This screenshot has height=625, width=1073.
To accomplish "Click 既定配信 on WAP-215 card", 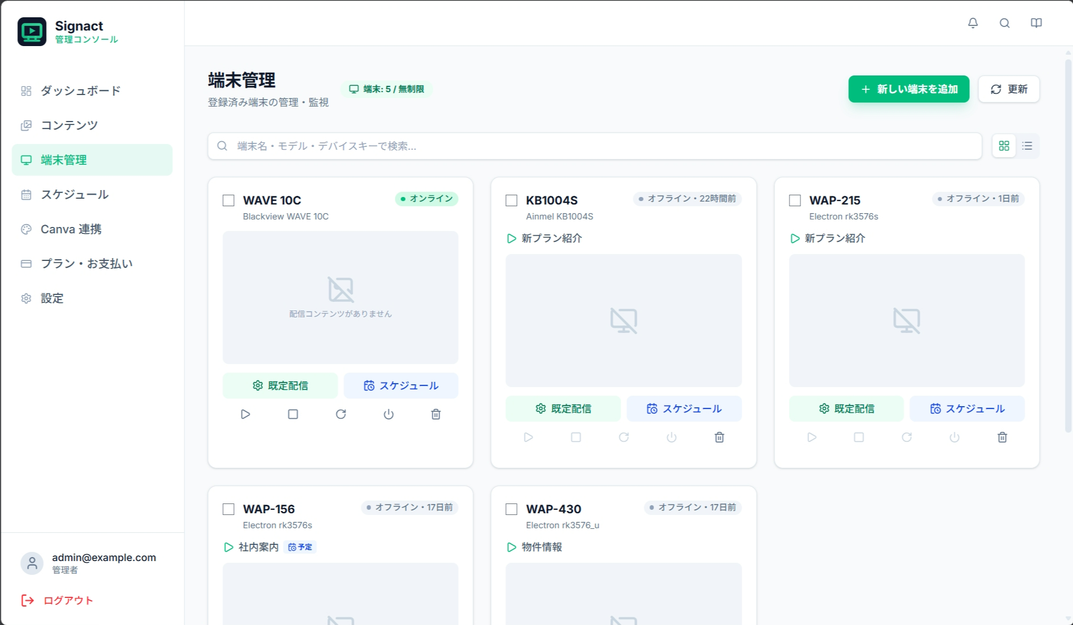I will tap(847, 408).
